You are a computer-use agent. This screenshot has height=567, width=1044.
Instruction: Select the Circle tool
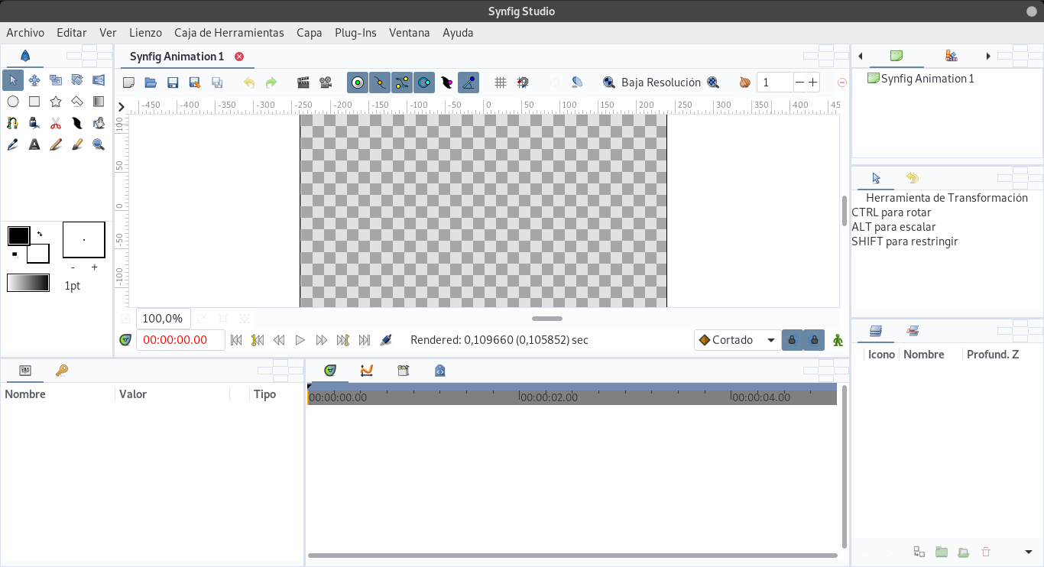click(x=13, y=102)
